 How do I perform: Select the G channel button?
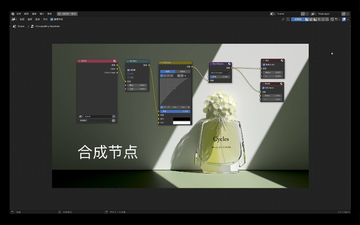pos(323,20)
